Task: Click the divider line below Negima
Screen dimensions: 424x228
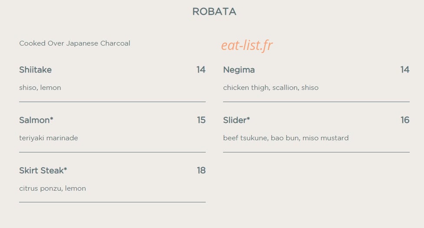Action: tap(316, 102)
